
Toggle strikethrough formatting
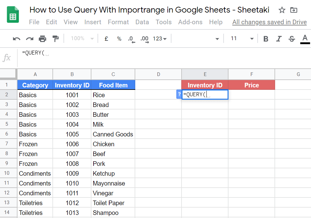(x=291, y=39)
